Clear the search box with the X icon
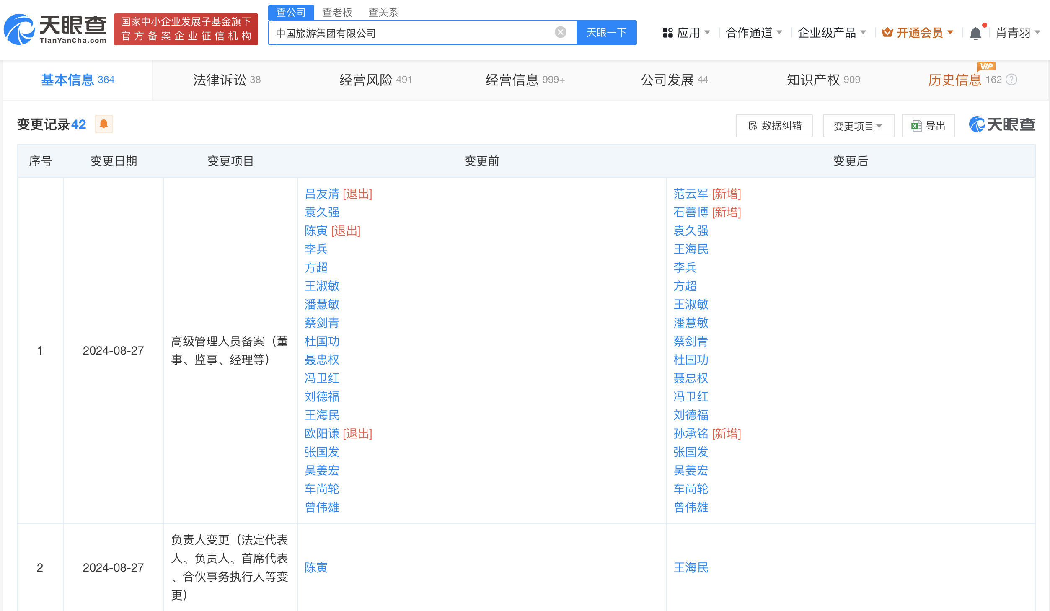This screenshot has width=1050, height=611. 560,32
